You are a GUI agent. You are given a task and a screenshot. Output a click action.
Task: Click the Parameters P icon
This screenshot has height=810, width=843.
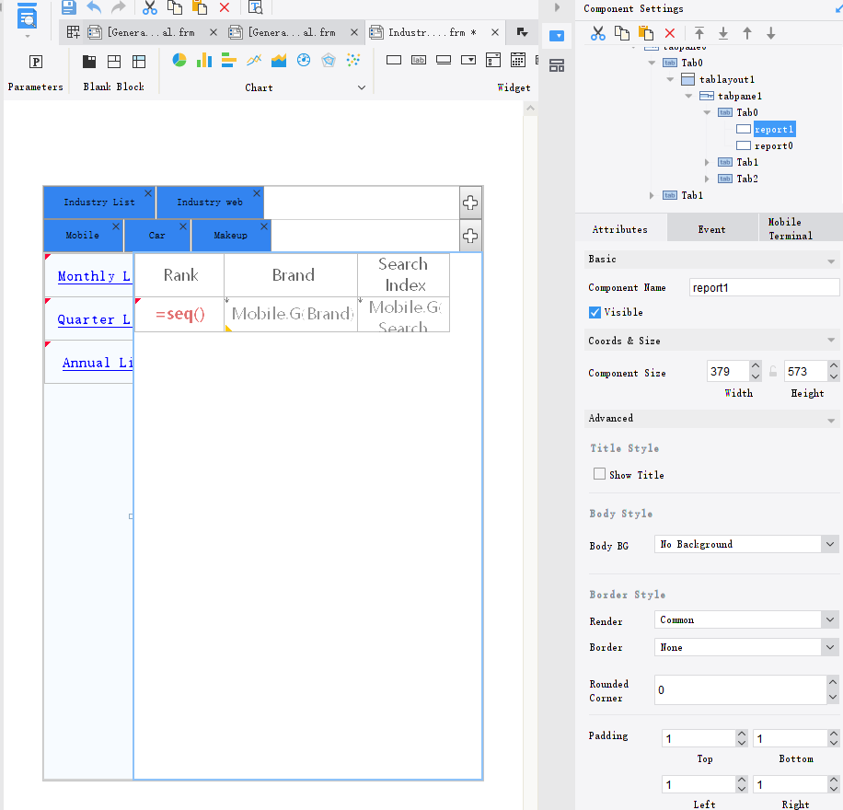pyautogui.click(x=36, y=62)
